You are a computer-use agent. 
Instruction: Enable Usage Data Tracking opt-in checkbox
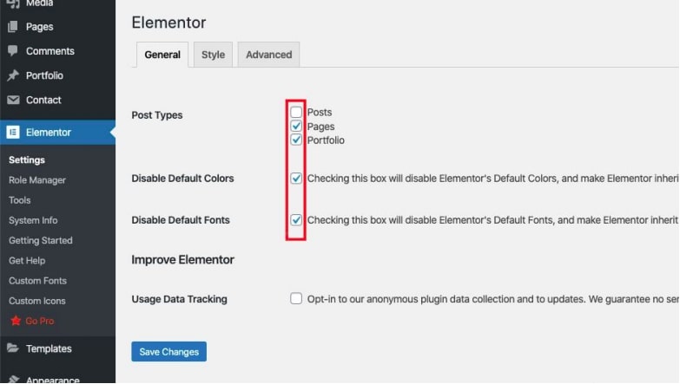click(296, 299)
